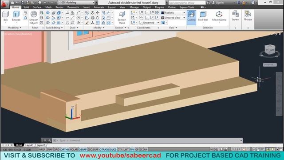Open the Realistic visual style dropdown
284x160 pixels.
(x=173, y=13)
